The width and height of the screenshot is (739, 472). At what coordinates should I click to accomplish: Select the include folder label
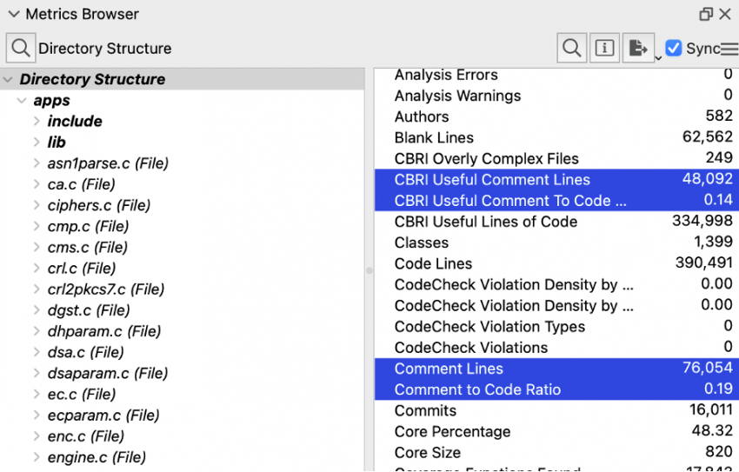point(75,121)
